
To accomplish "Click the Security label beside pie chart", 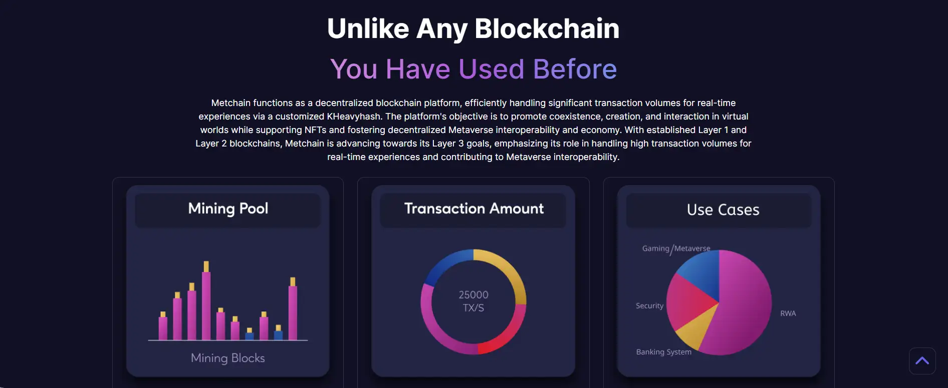I will coord(649,305).
